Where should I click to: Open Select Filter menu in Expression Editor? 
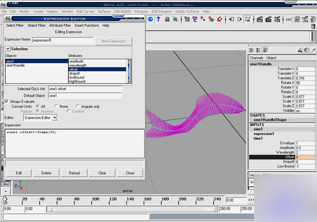tap(15, 25)
